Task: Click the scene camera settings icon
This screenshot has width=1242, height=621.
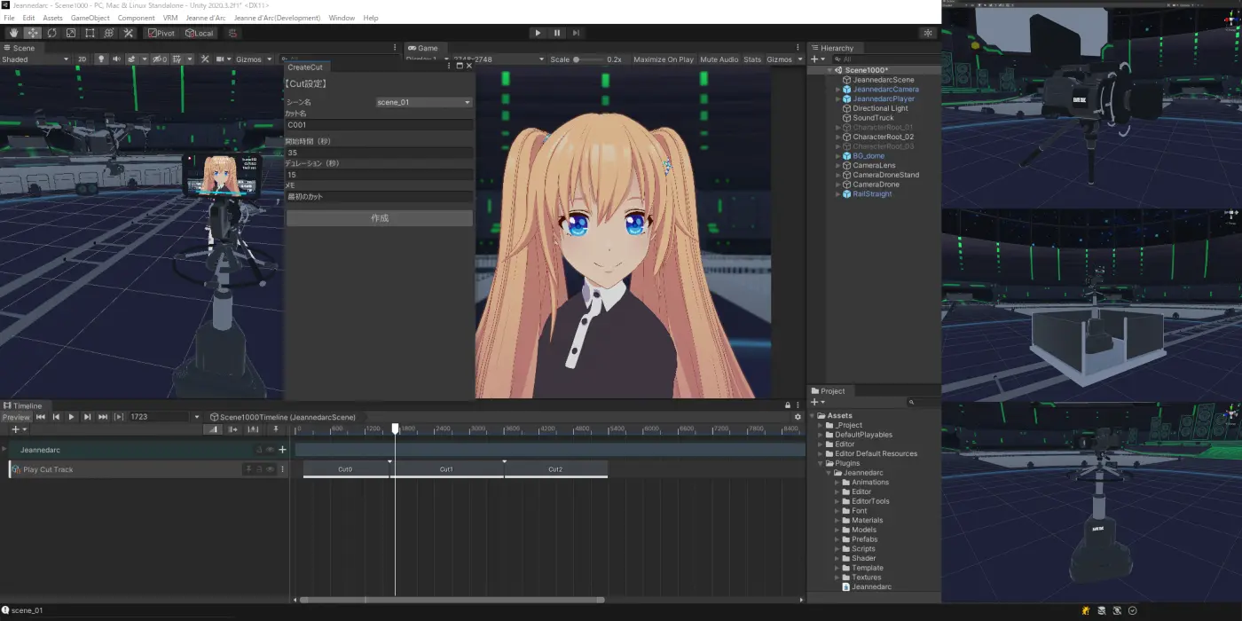Action: [x=220, y=59]
